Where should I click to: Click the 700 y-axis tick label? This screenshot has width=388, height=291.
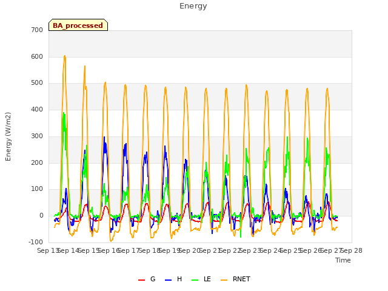(37, 30)
